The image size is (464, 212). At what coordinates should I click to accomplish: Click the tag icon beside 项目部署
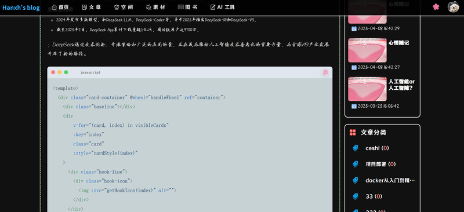(x=356, y=164)
